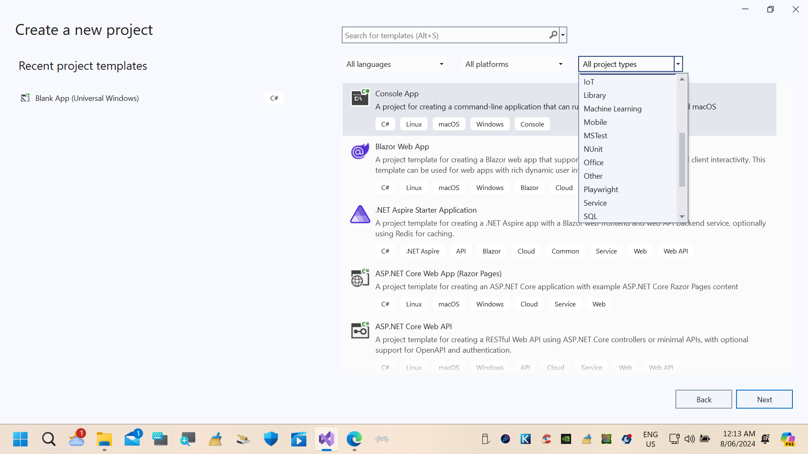Click the C# tag of the recent Blank App
808x454 pixels.
274,98
